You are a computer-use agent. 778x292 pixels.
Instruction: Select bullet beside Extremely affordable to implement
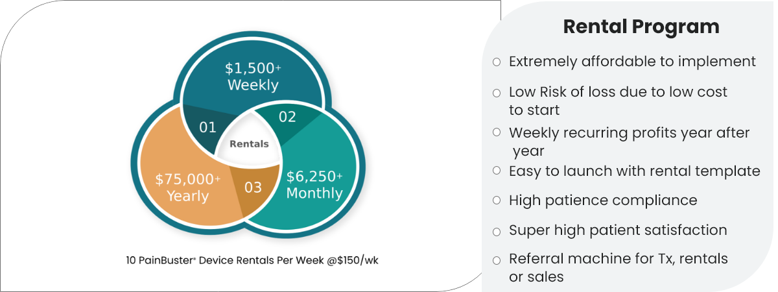[497, 62]
